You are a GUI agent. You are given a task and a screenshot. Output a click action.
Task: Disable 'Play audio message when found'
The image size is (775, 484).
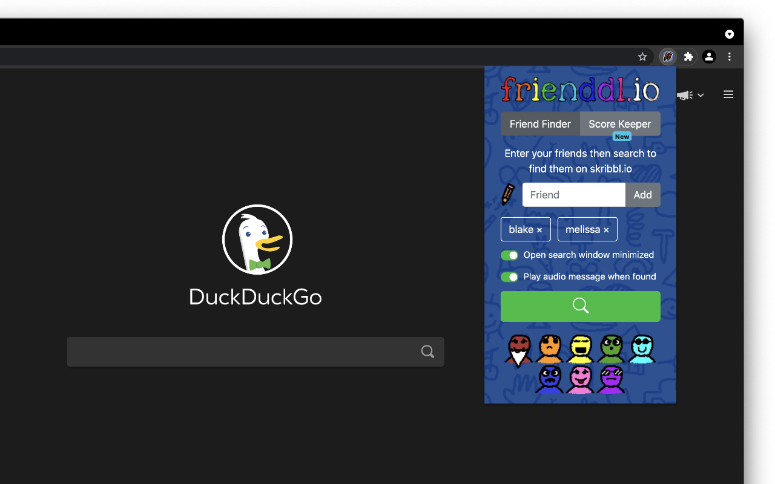point(509,276)
